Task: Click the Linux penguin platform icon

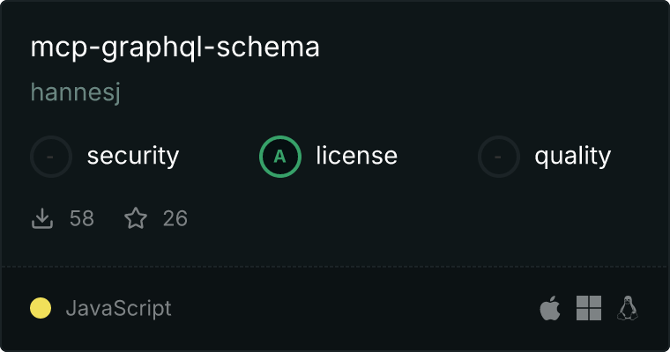Action: click(x=628, y=308)
